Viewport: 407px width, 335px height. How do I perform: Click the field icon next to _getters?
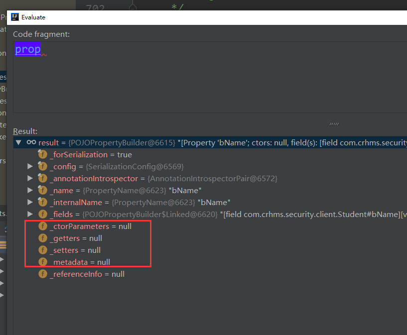pyautogui.click(x=42, y=238)
